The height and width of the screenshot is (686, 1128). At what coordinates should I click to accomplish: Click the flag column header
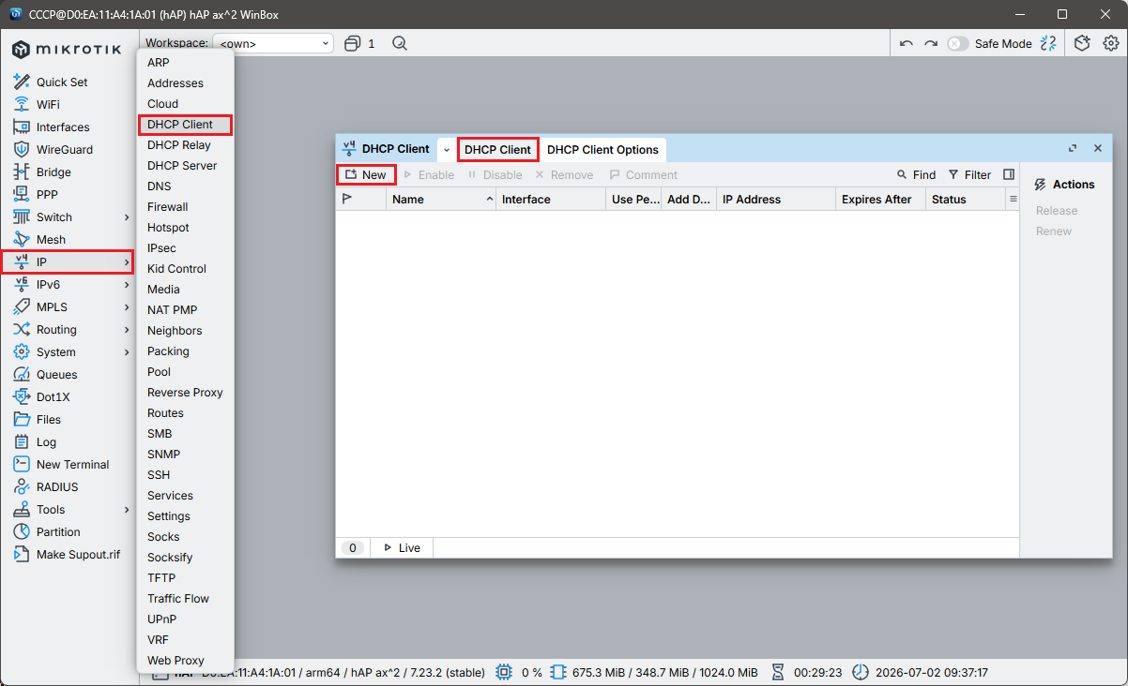click(361, 199)
